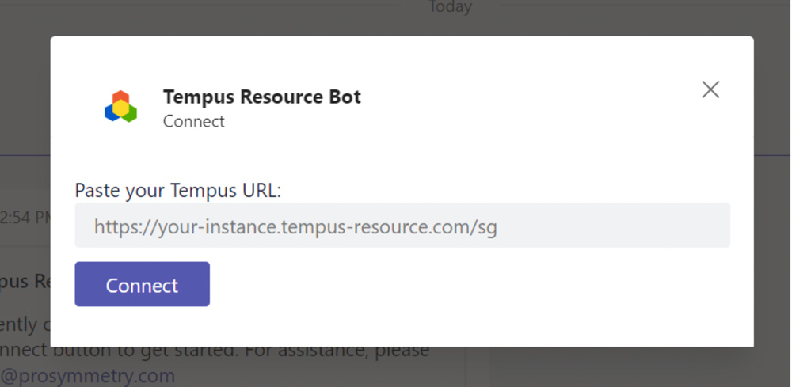Viewport: 792px width, 387px height.
Task: Click the blue hexagon in the logo
Action: (x=112, y=112)
